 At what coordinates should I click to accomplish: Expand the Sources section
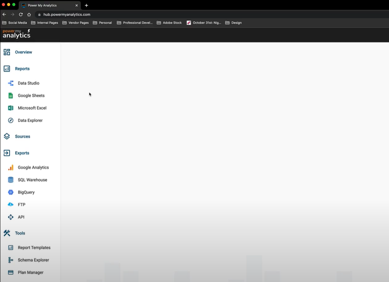22,136
